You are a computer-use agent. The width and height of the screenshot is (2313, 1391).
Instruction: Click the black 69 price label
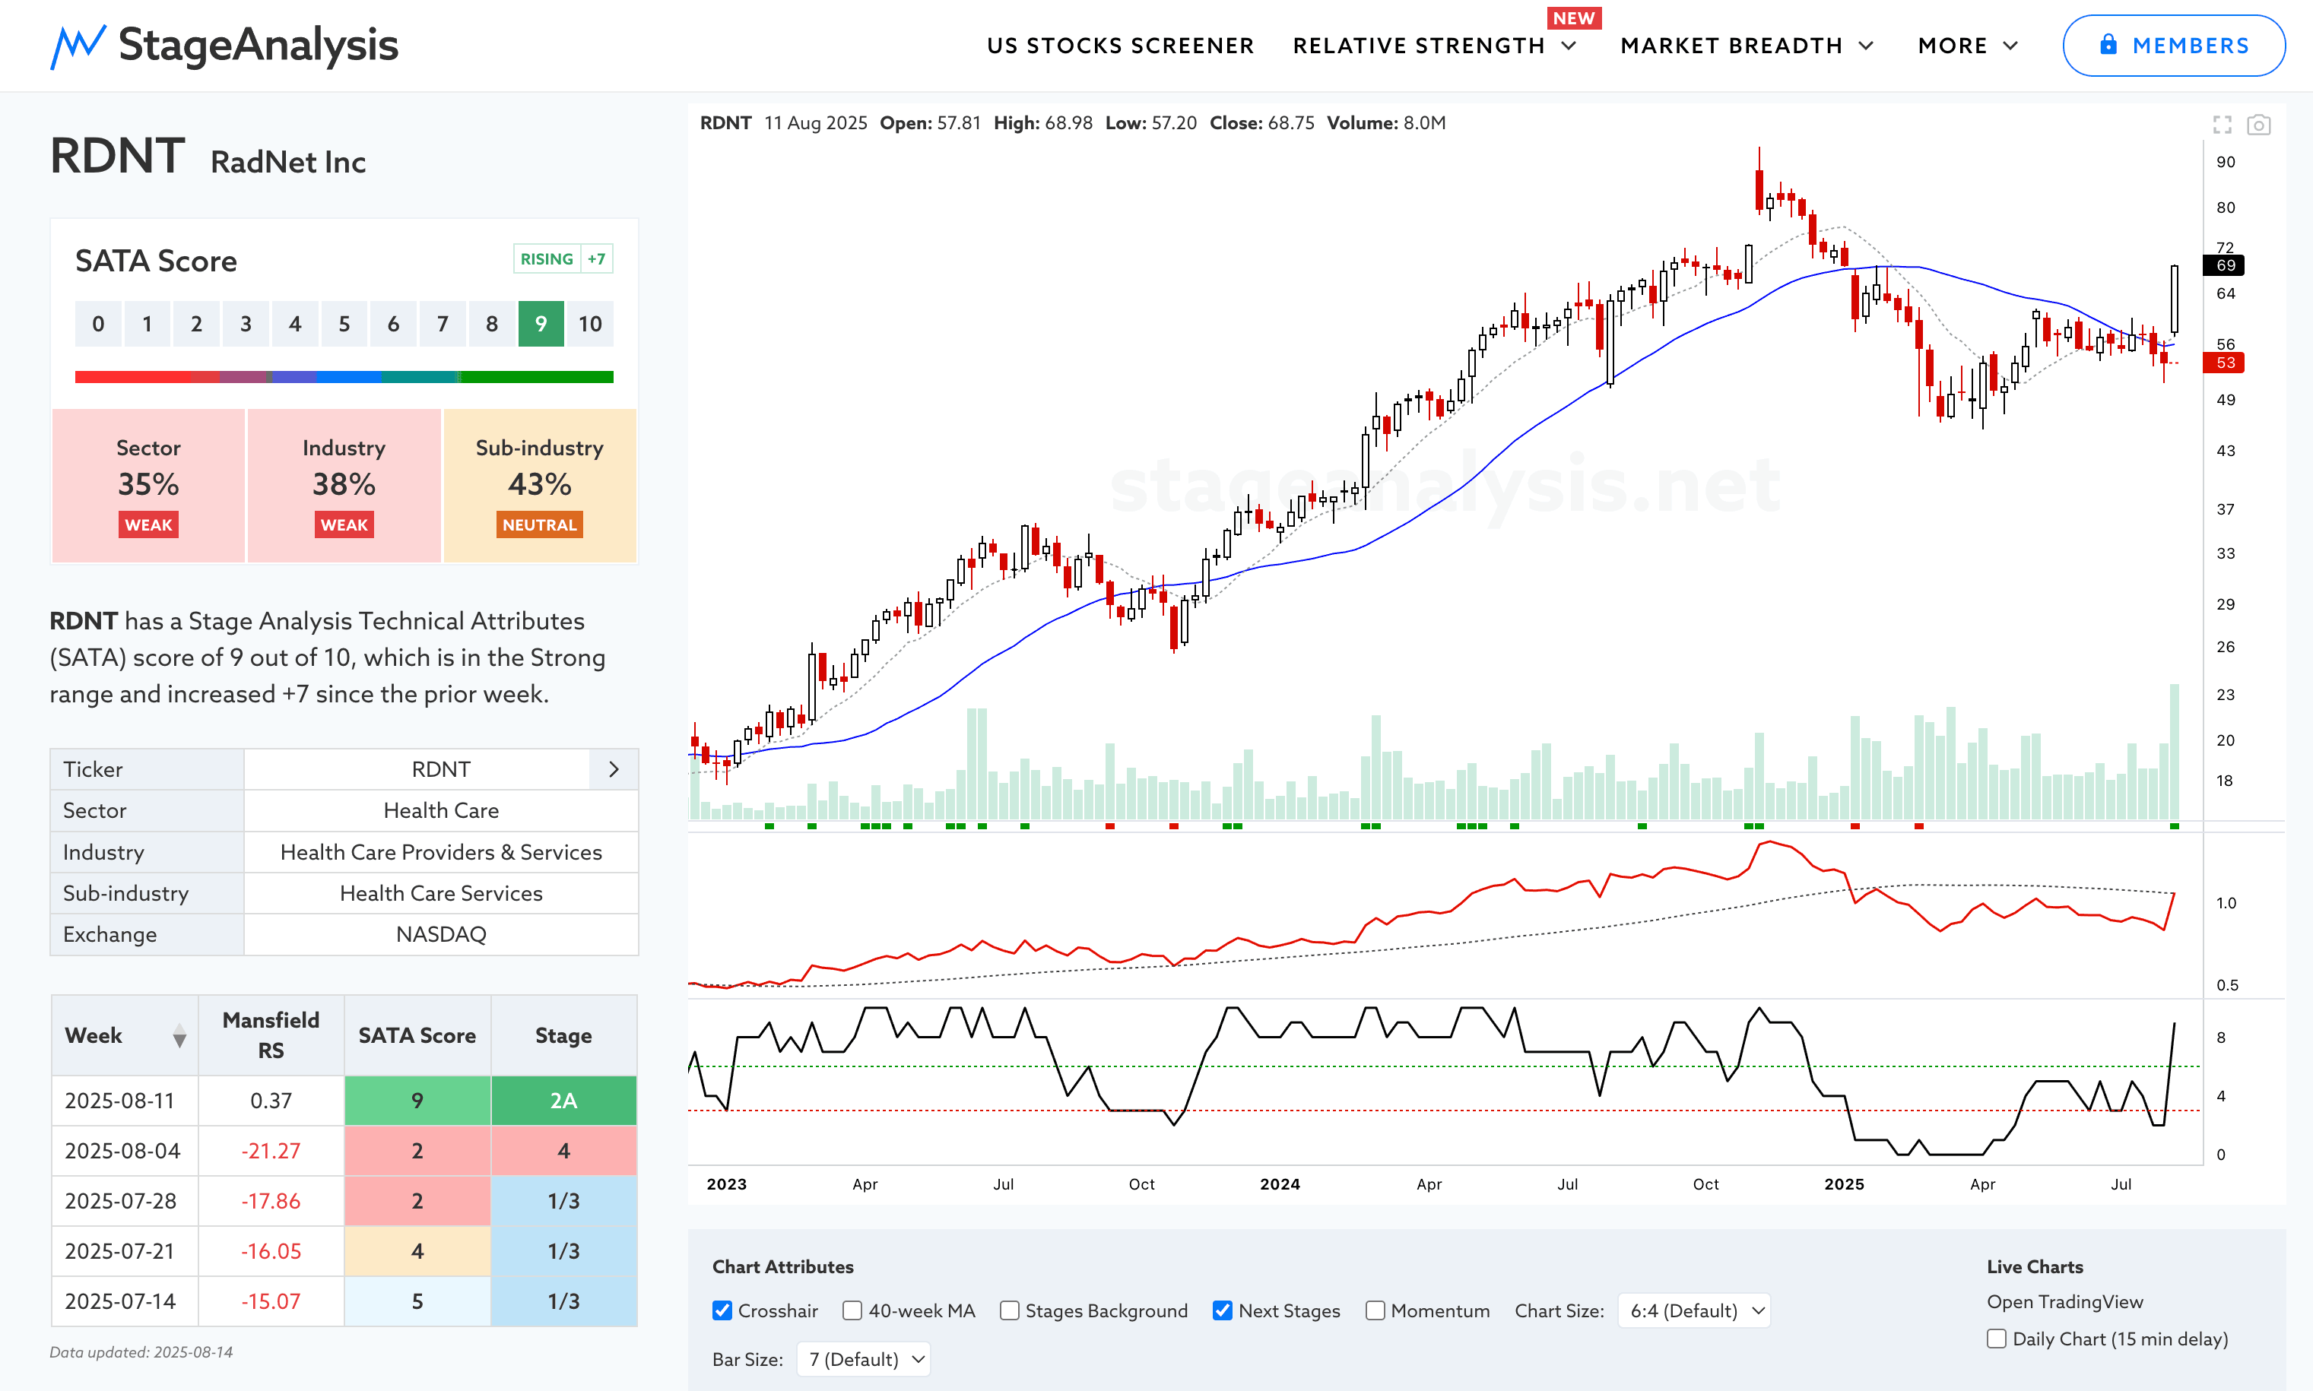click(2224, 265)
